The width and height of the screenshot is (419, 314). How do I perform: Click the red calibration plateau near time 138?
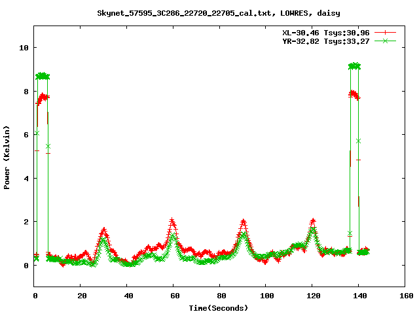pos(354,94)
